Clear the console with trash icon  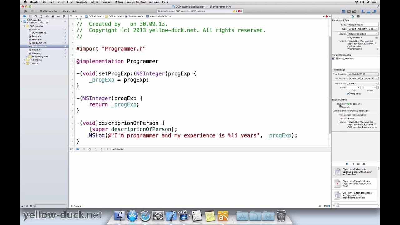pyautogui.click(x=320, y=206)
